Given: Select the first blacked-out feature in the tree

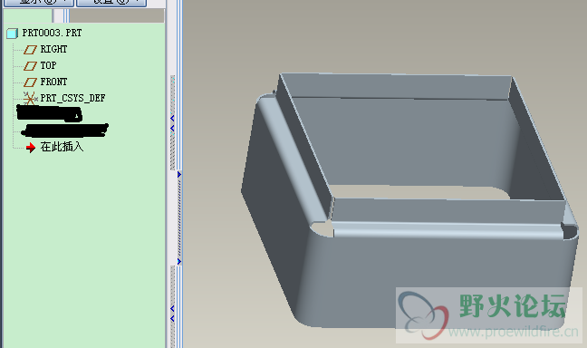Looking at the screenshot, I should point(49,113).
